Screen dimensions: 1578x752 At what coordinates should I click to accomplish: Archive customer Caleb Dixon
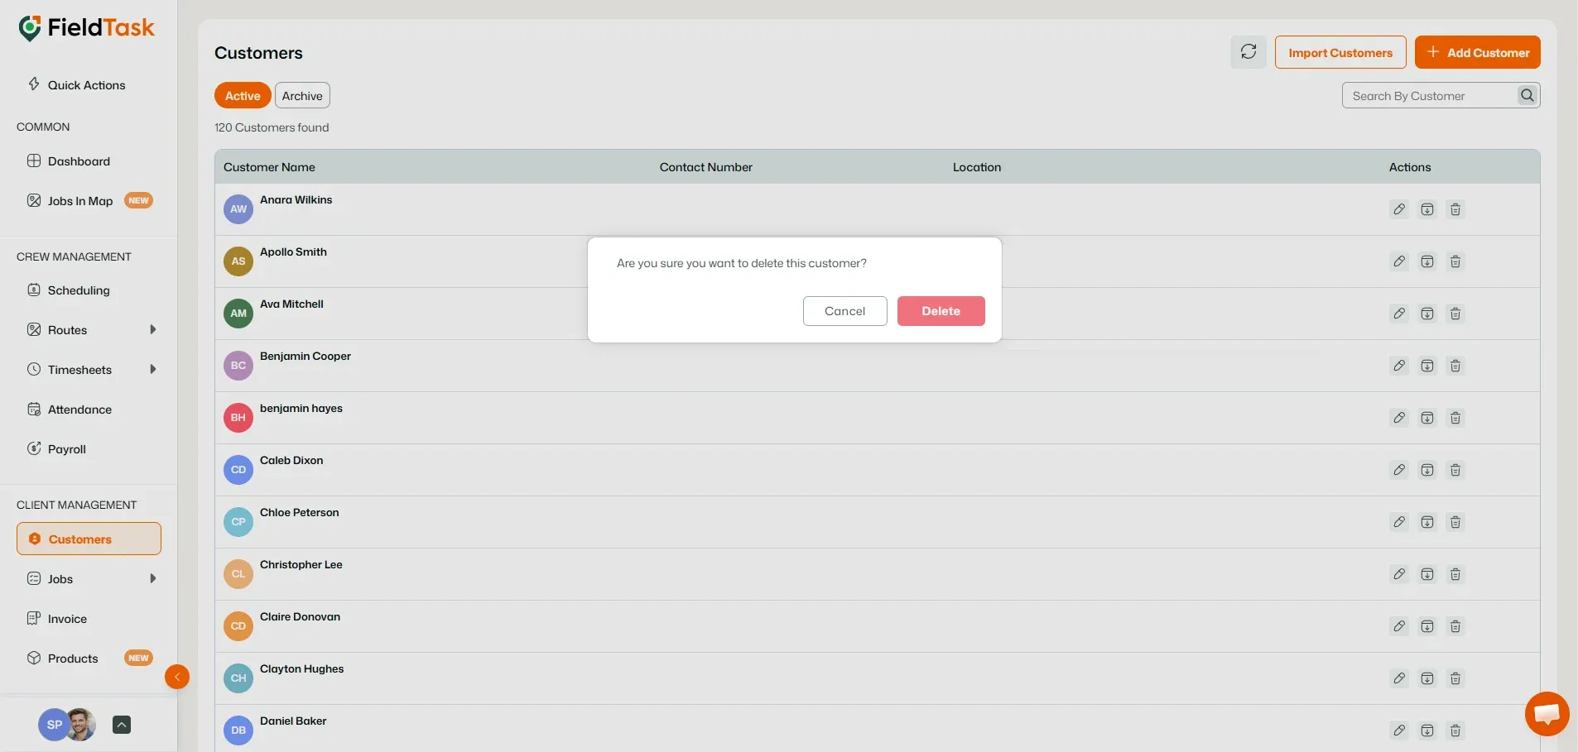tap(1427, 470)
